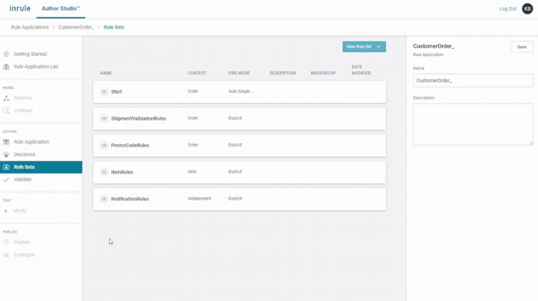Image resolution: width=538 pixels, height=301 pixels.
Task: Click the Rule Sets breadcrumb
Action: (114, 27)
